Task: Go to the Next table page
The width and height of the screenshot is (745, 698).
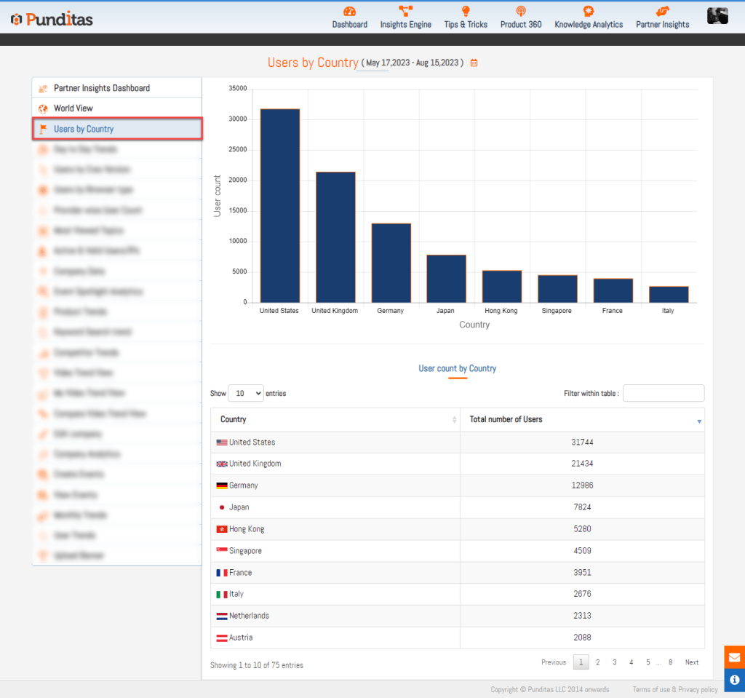Action: [691, 662]
